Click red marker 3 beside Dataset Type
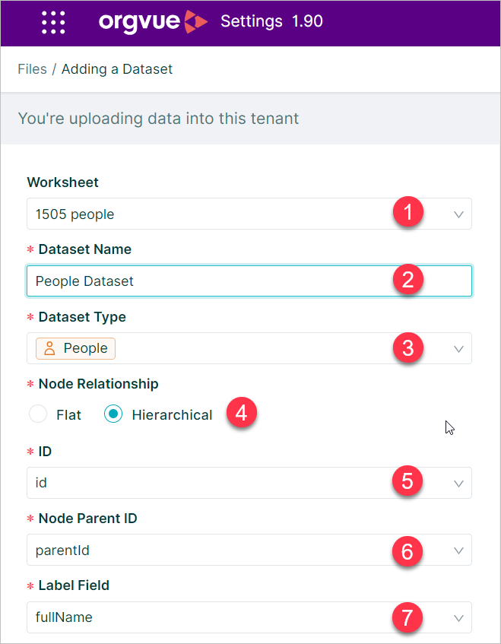 tap(407, 348)
